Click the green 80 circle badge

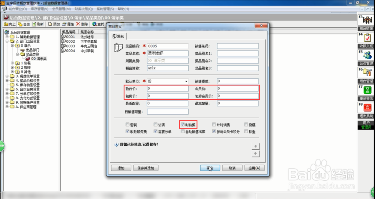tap(2, 146)
